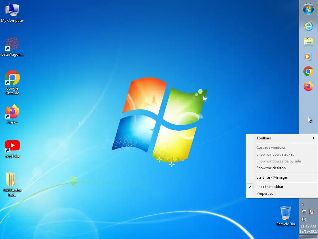Click the network status tray icon
Image resolution: width=318 pixels, height=239 pixels.
coord(304,212)
